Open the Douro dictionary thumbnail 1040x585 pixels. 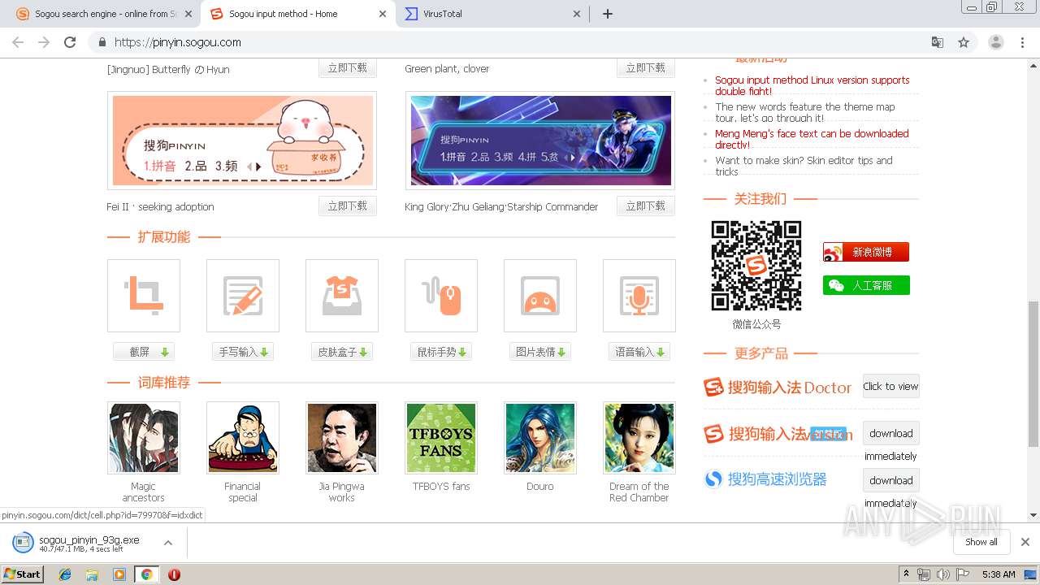coord(540,438)
